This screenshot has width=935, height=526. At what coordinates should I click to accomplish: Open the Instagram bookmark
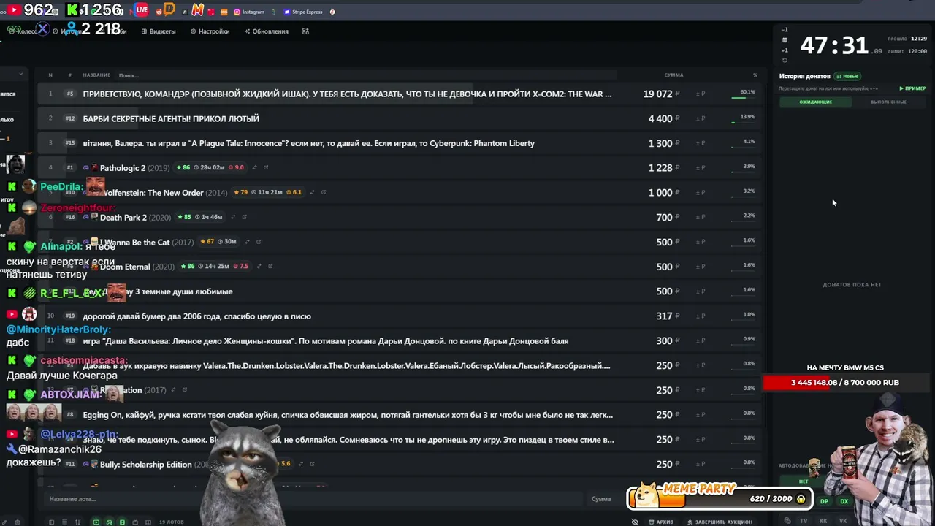[x=249, y=12]
